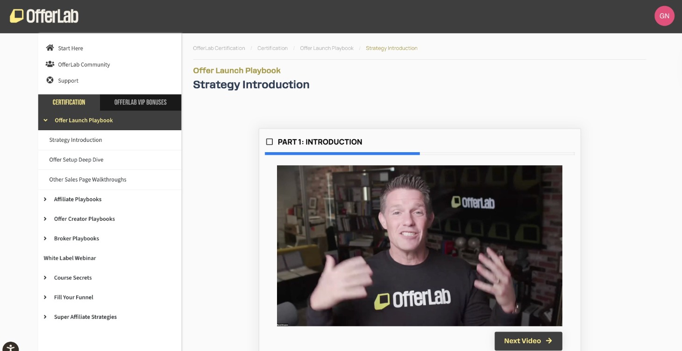This screenshot has width=682, height=351.
Task: Open the Offer Setup Deep Dive lesson
Action: pyautogui.click(x=76, y=160)
